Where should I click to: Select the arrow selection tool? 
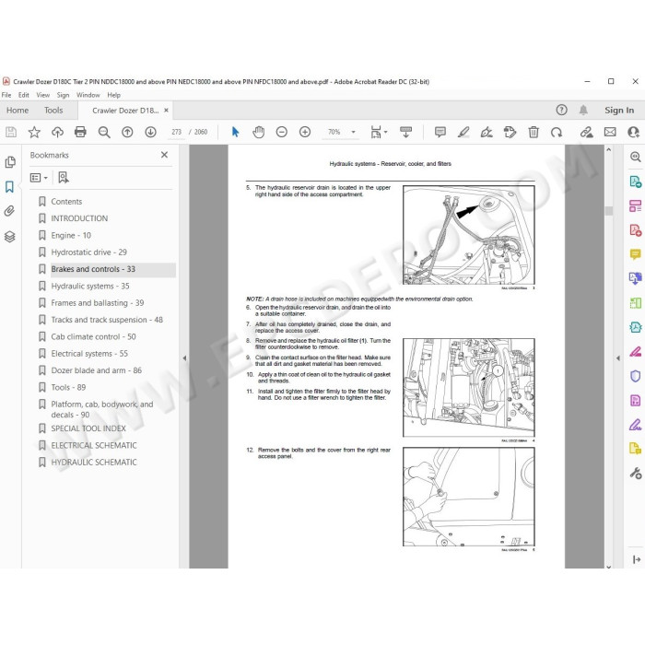[235, 132]
